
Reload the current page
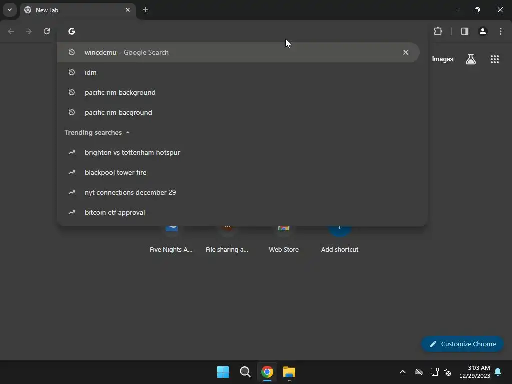tap(47, 31)
